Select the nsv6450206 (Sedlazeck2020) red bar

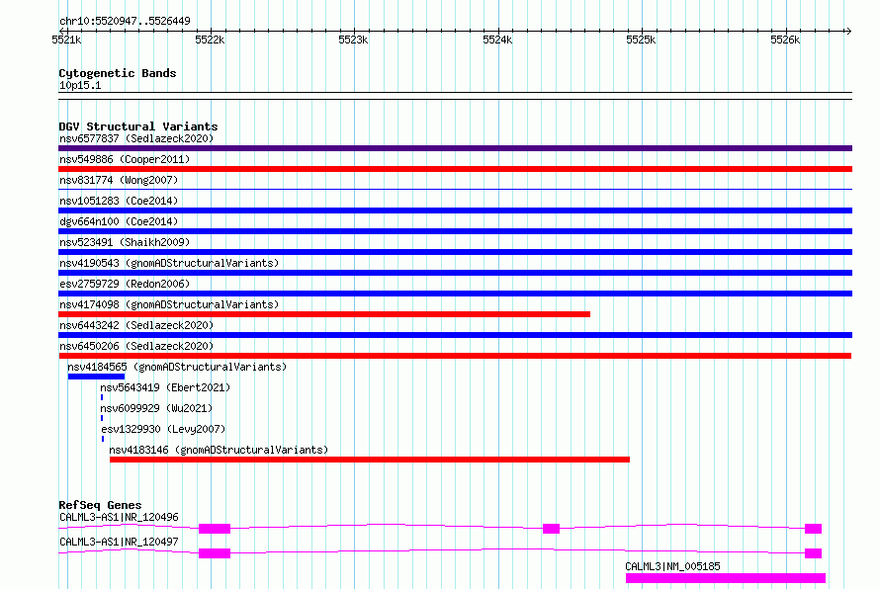point(455,356)
